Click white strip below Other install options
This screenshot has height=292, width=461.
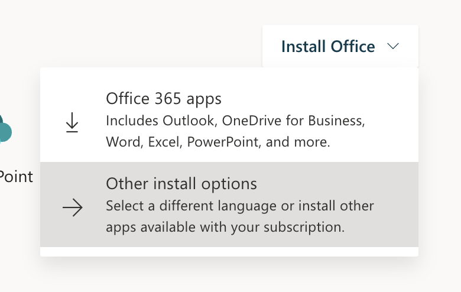[x=229, y=252]
